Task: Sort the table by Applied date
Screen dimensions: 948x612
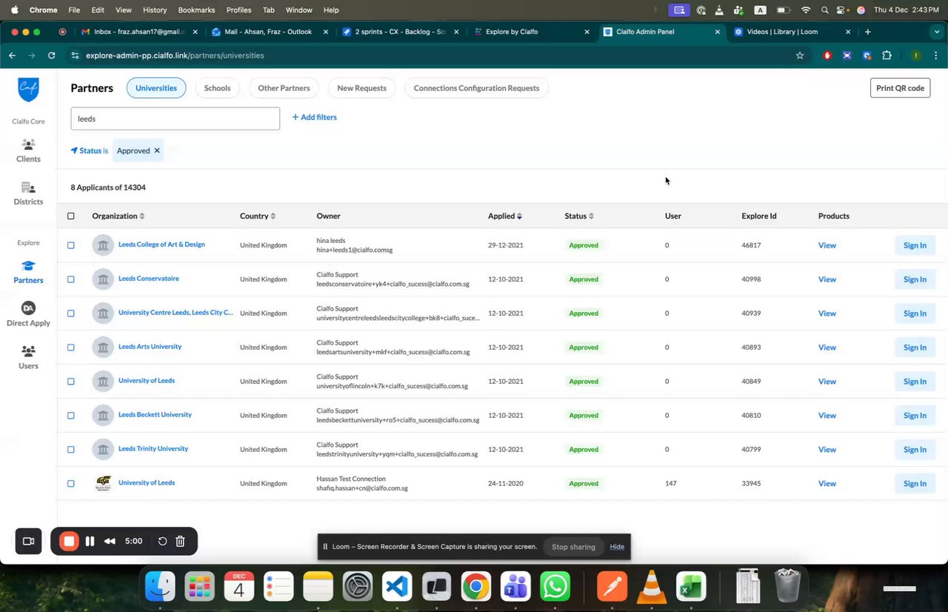Action: tap(505, 216)
